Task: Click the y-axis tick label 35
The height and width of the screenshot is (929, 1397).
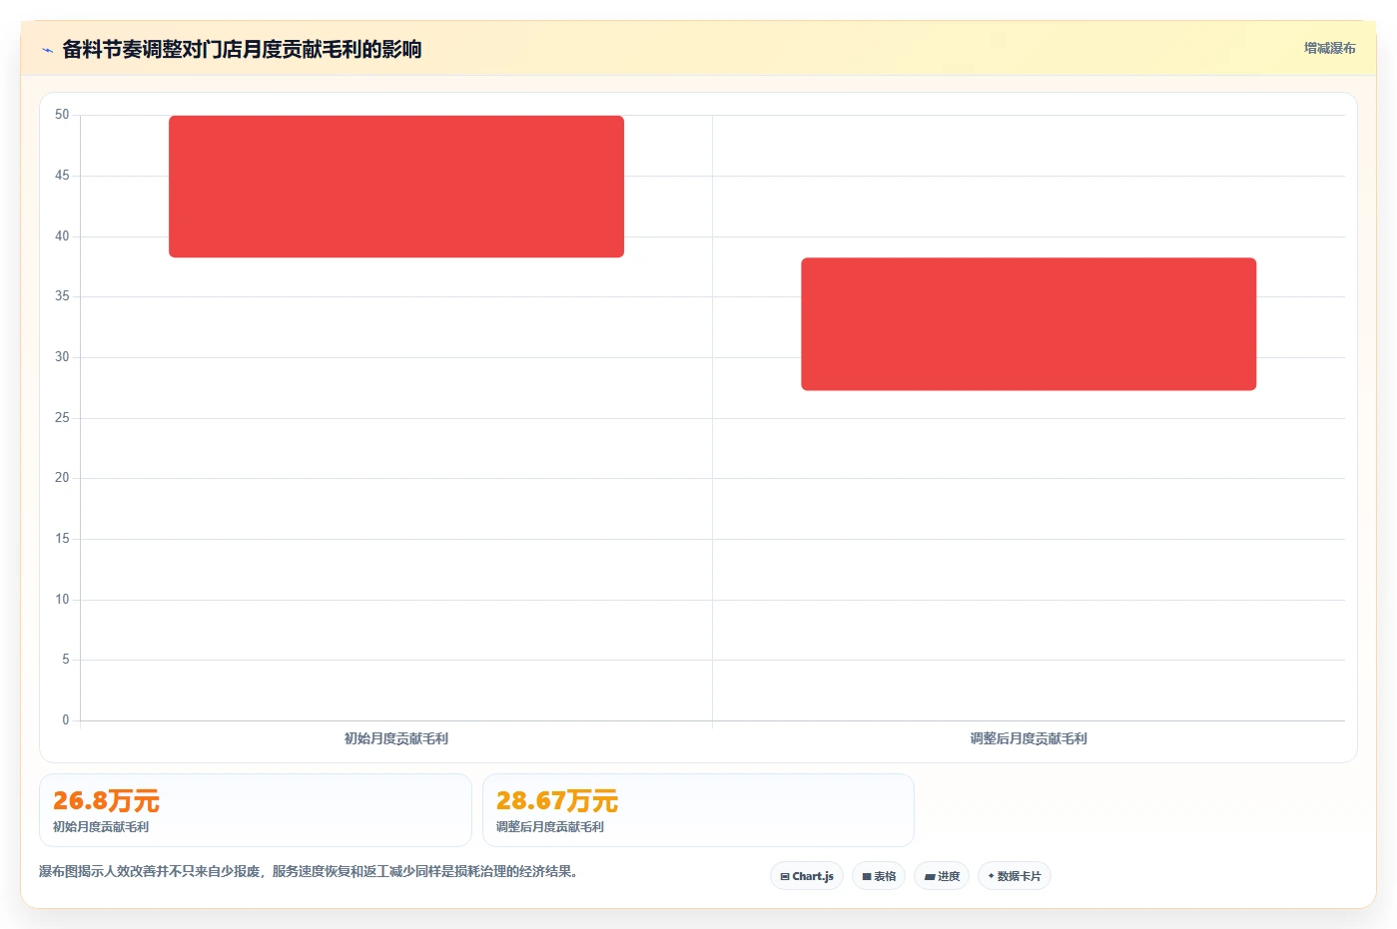Action: click(62, 296)
